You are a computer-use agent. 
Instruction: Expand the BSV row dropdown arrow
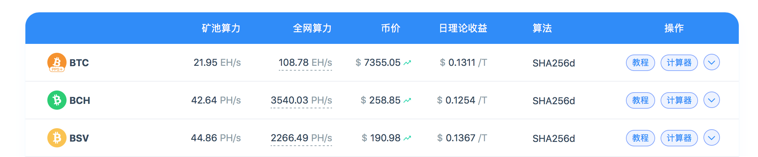[711, 138]
